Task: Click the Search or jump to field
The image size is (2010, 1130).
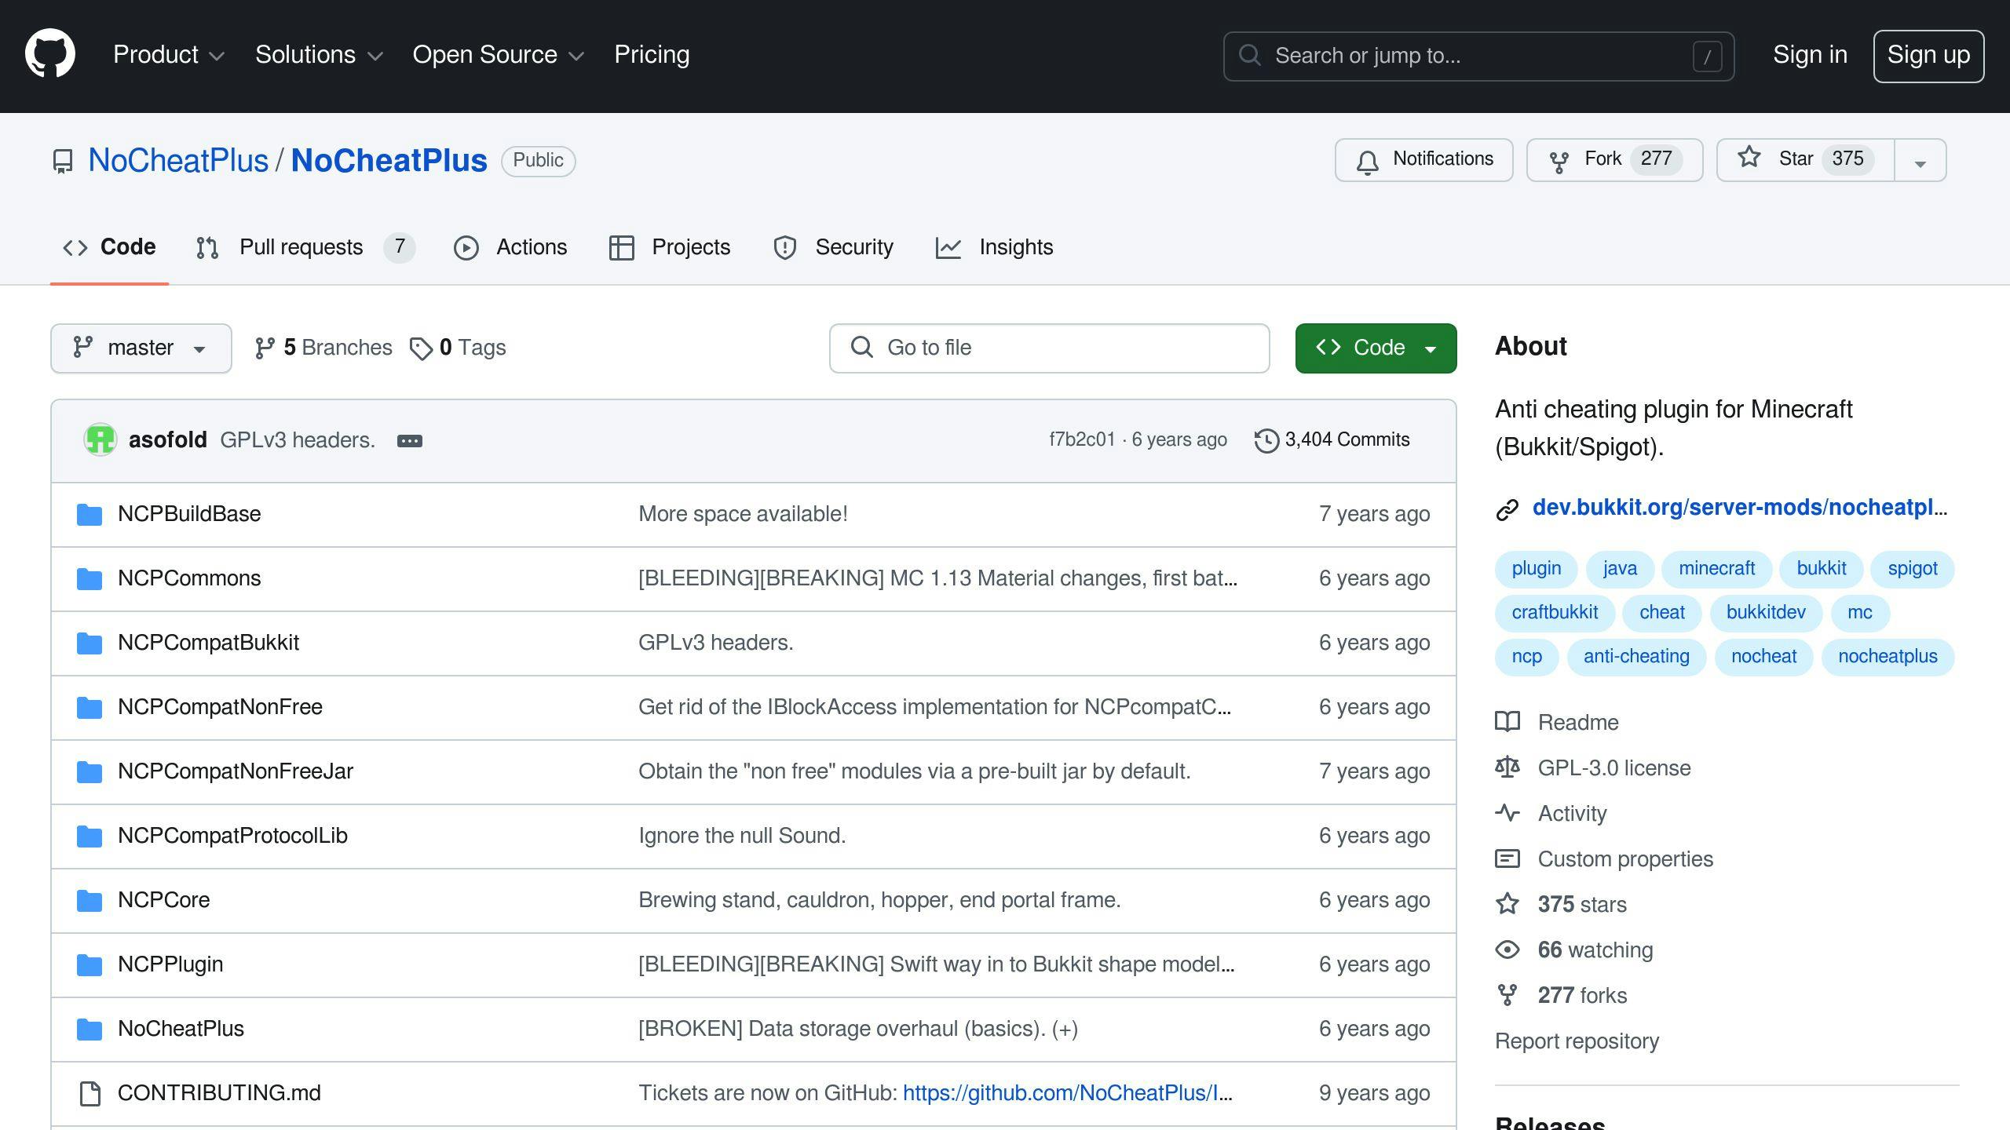Action: tap(1478, 56)
